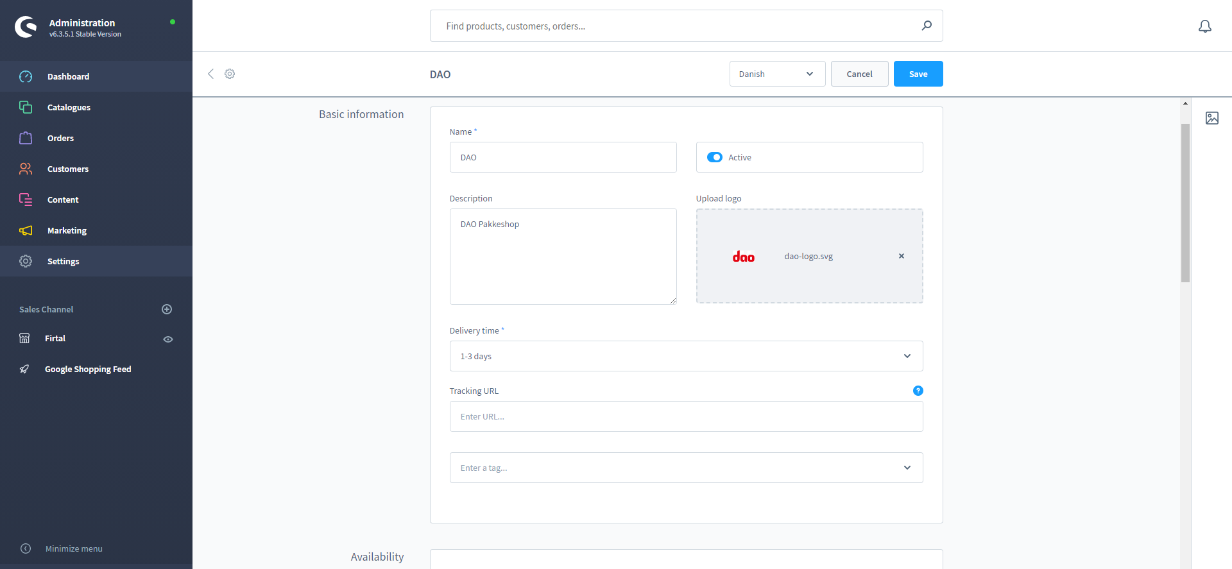The height and width of the screenshot is (569, 1232).
Task: Click the Customers people icon
Action: (x=26, y=169)
